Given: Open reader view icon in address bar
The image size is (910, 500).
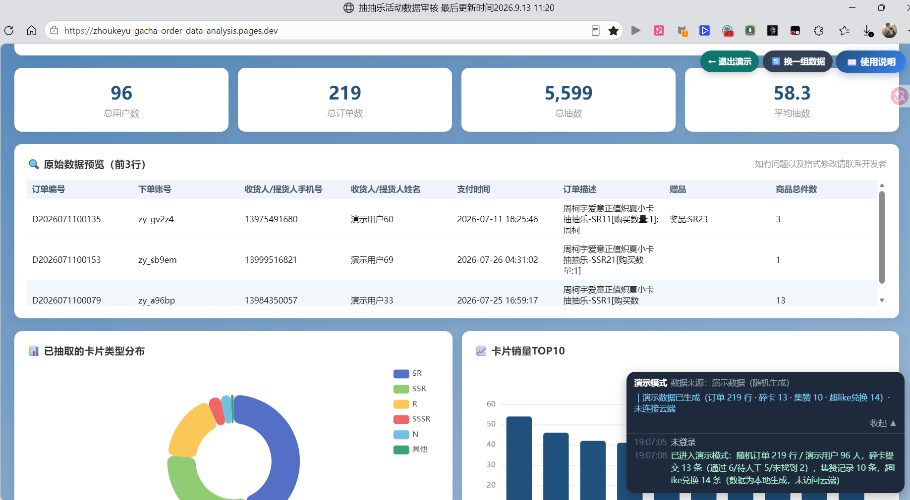Looking at the screenshot, I should point(596,31).
